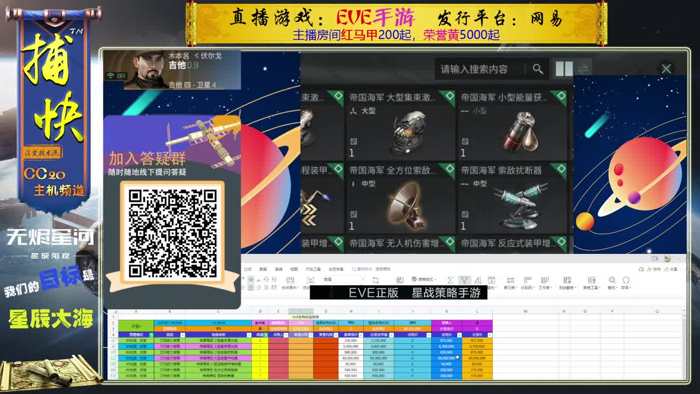Click the AutoSum Σ icon in the ribbon
The image size is (700, 394).
[451, 280]
